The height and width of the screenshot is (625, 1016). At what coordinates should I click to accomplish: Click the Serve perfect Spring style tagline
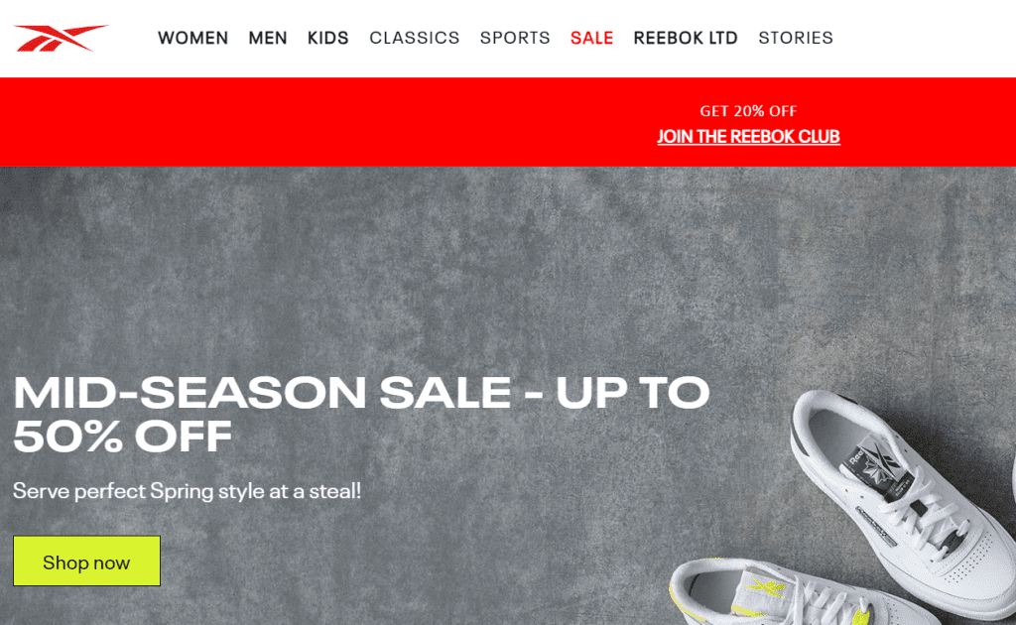click(187, 491)
